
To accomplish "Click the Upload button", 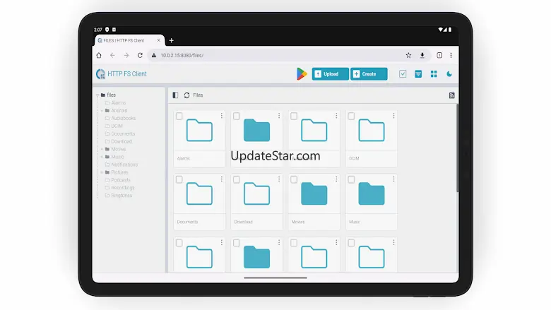I will 330,73.
